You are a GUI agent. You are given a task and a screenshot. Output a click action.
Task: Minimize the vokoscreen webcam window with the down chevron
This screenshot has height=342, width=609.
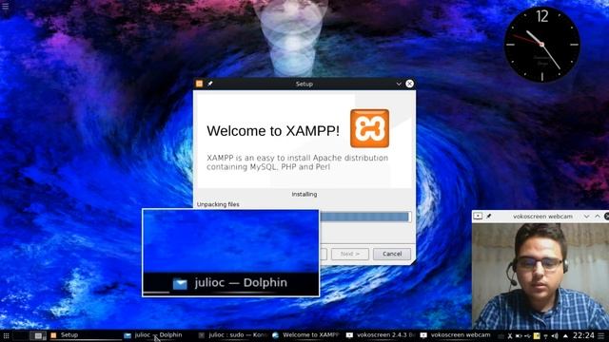[586, 217]
